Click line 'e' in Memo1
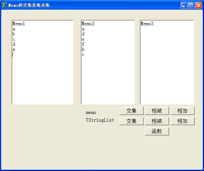The image size is (204, 171). [14, 50]
